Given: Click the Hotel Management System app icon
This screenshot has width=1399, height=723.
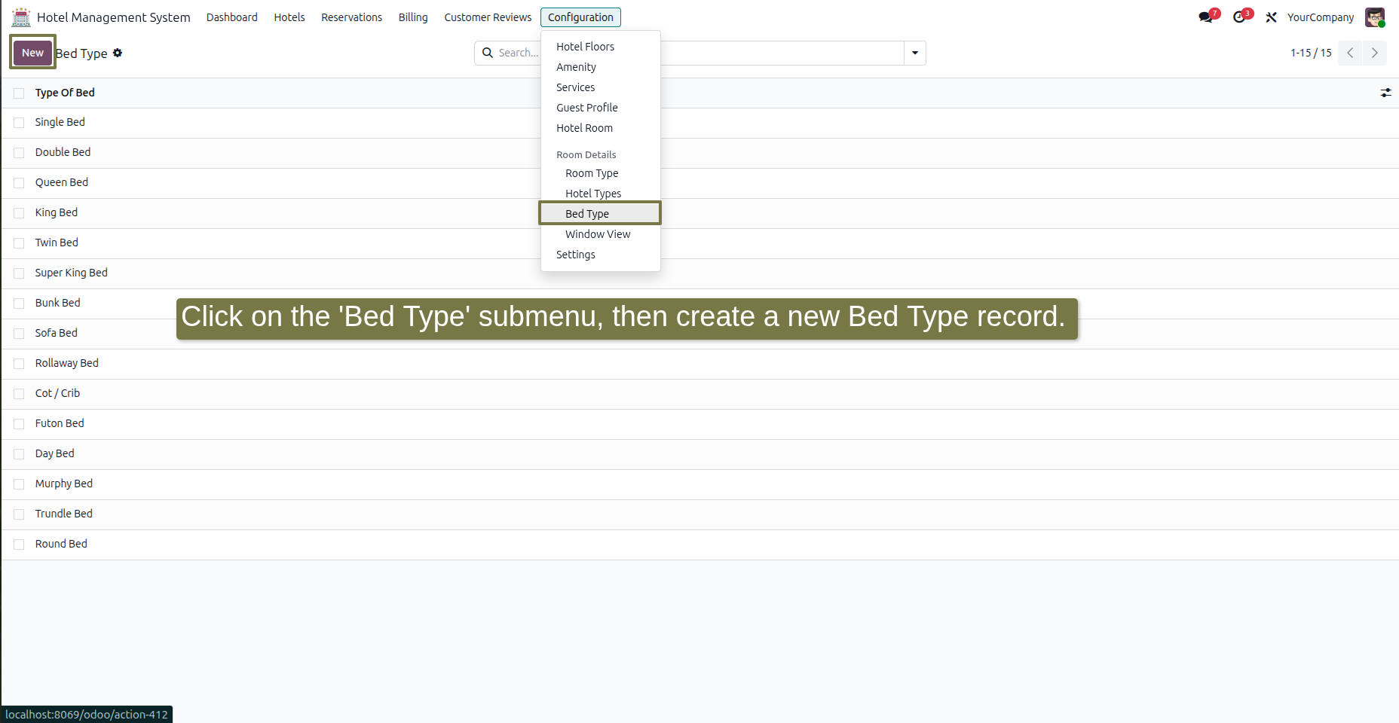Looking at the screenshot, I should 21,17.
